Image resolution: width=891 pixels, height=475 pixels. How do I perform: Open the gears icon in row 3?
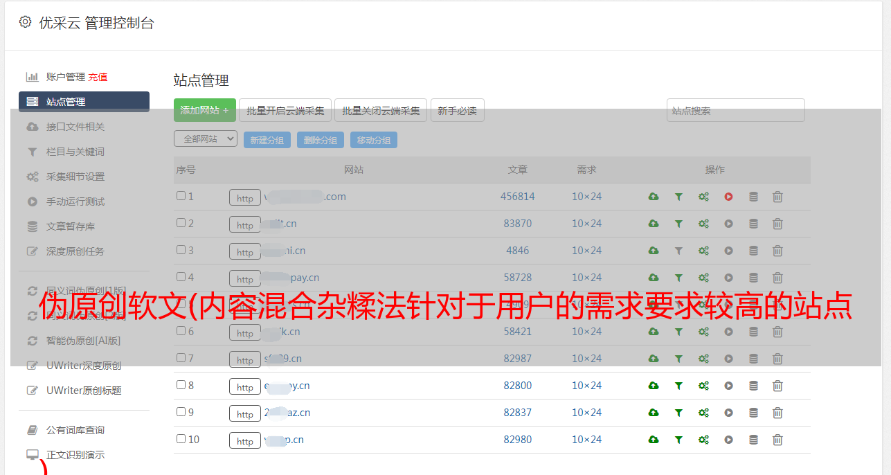tap(703, 251)
